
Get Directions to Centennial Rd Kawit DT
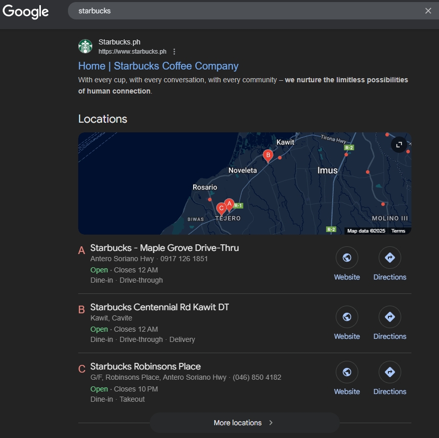click(389, 317)
